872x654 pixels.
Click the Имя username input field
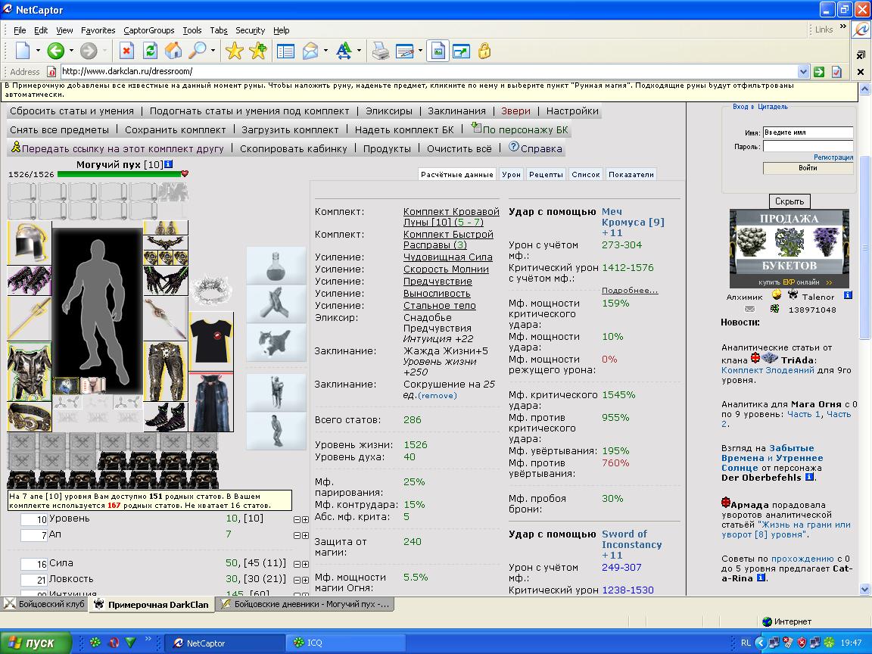tap(807, 132)
